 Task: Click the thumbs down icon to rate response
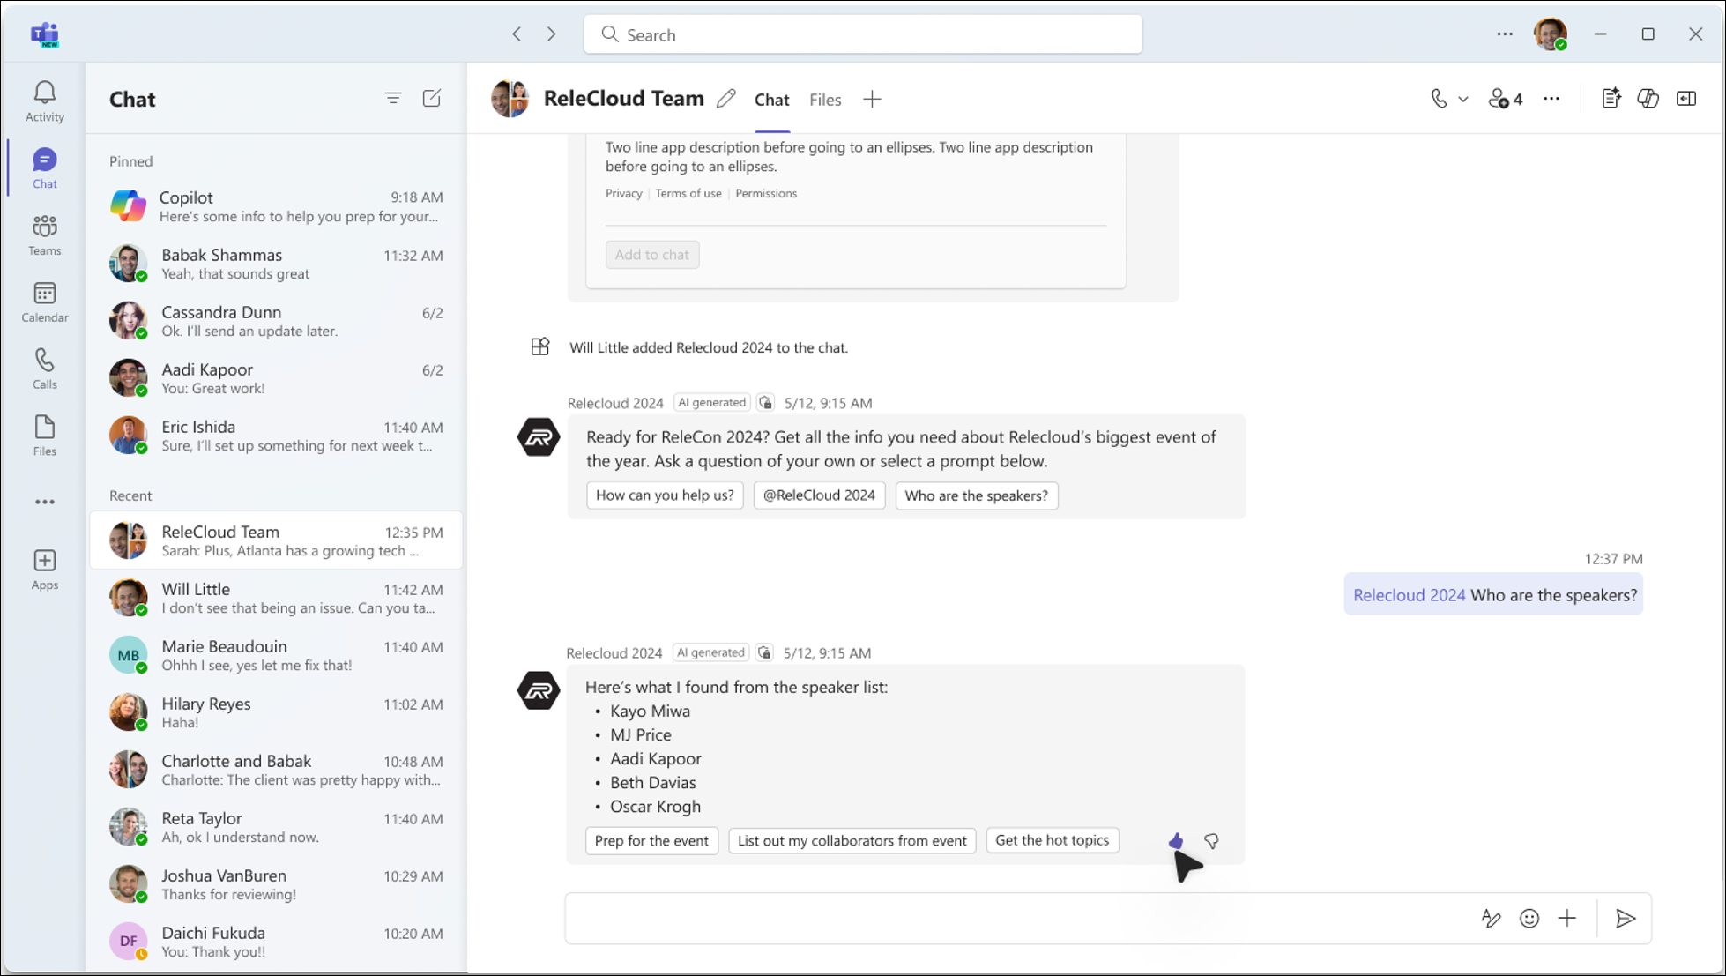click(x=1211, y=839)
